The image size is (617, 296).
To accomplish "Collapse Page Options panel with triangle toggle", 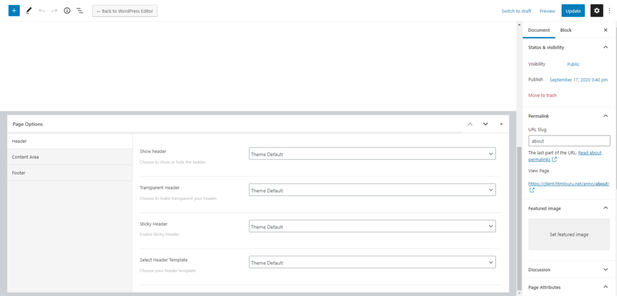I will [x=501, y=124].
